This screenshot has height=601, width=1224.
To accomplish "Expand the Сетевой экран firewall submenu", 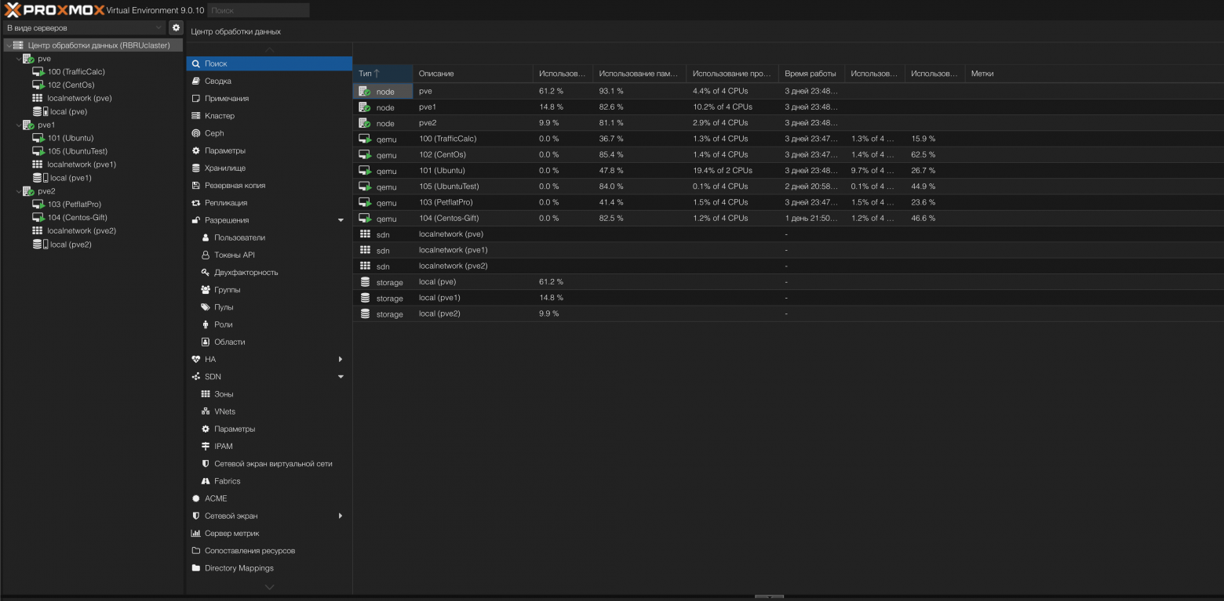I will point(341,516).
